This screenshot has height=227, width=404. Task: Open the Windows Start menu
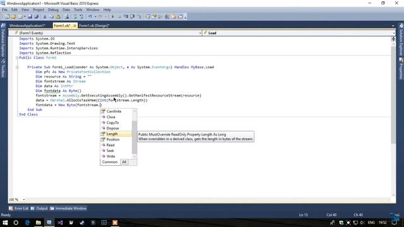click(5, 223)
